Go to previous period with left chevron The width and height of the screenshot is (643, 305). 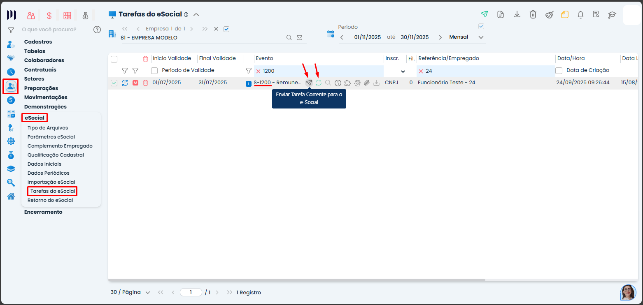[x=341, y=37]
